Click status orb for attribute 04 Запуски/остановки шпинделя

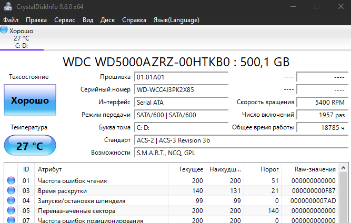click(x=11, y=200)
